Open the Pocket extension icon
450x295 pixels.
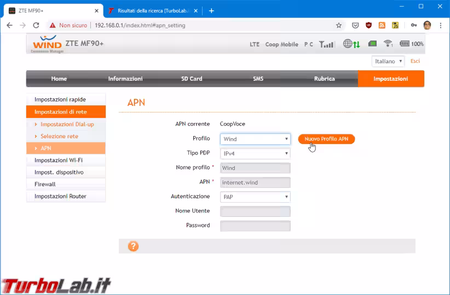click(x=355, y=25)
